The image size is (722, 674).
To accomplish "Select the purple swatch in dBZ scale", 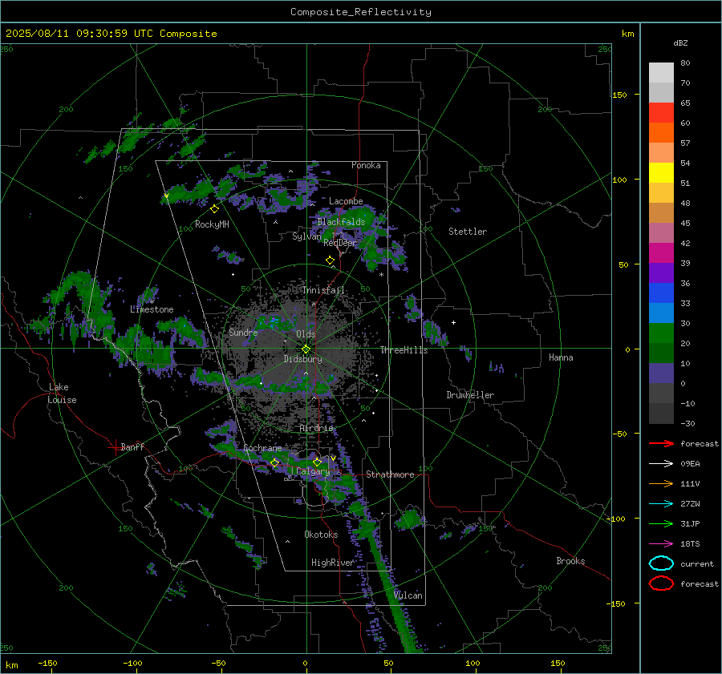I will (661, 273).
